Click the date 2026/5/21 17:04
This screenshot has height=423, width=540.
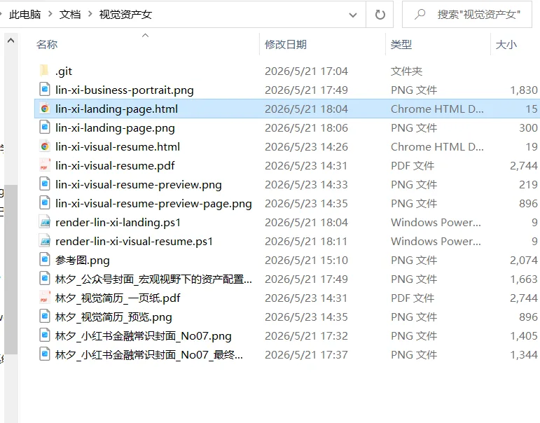click(306, 71)
